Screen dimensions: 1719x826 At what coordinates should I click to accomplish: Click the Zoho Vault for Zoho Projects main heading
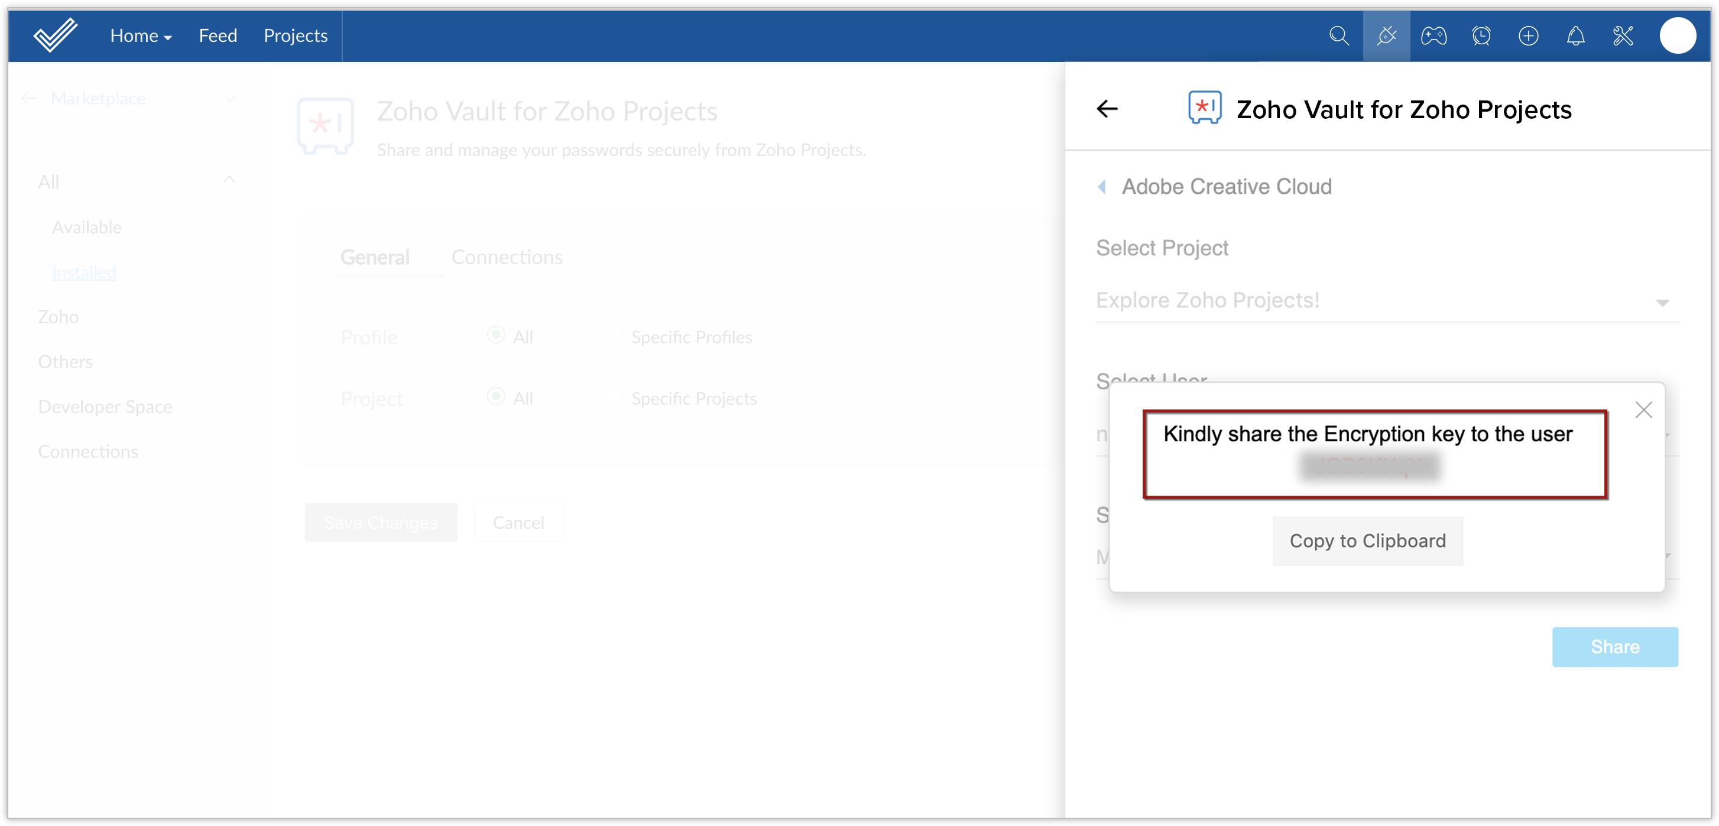(x=547, y=112)
